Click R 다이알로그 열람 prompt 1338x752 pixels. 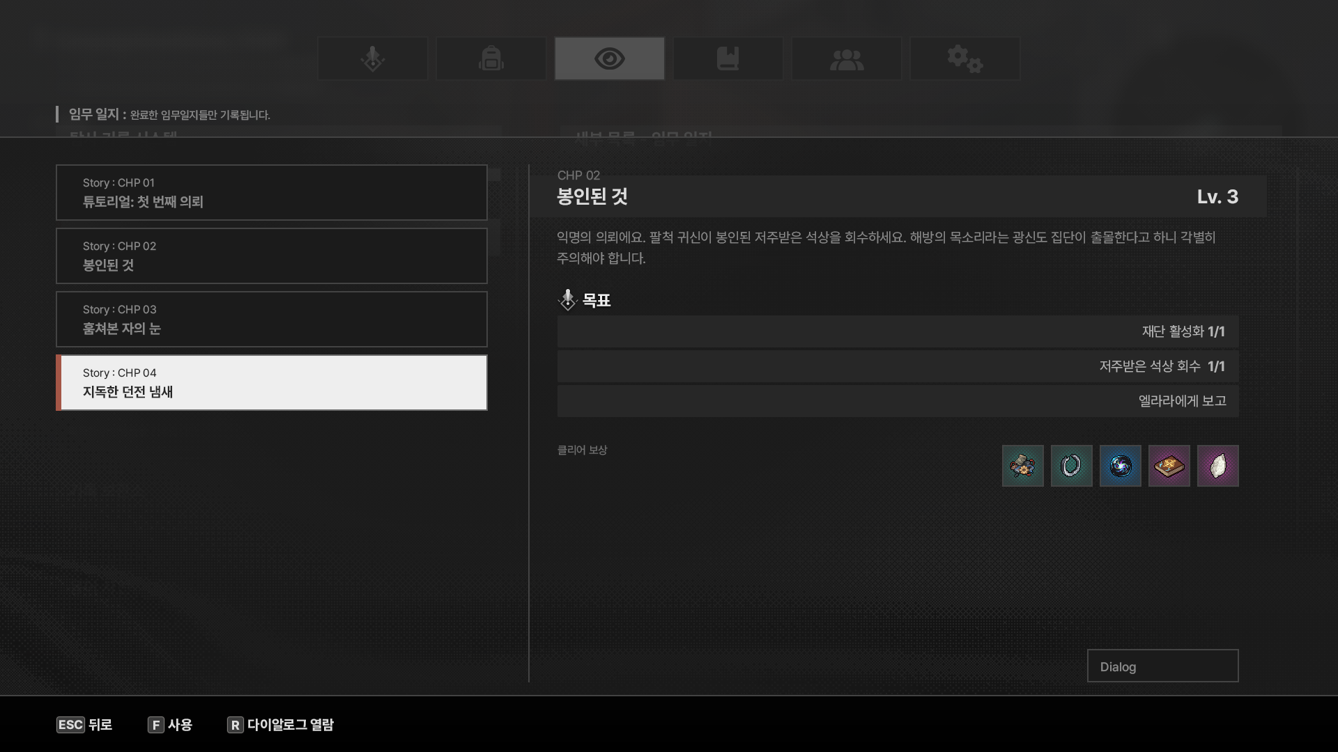tap(281, 725)
